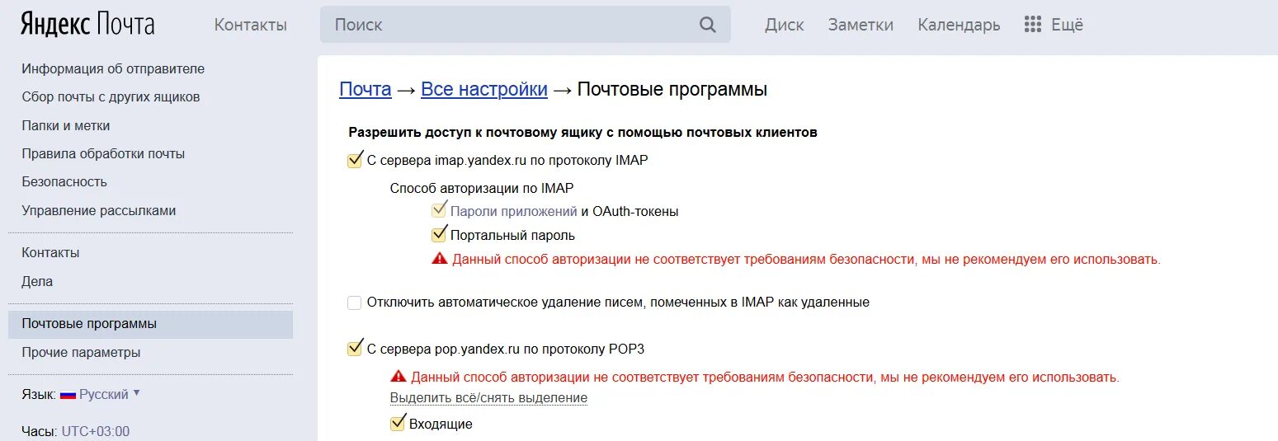Enable Отключить автоматическое удаление писем checkbox
Image resolution: width=1278 pixels, height=441 pixels.
click(355, 303)
